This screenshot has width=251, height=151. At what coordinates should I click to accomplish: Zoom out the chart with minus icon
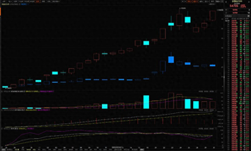pyautogui.click(x=185, y=1)
